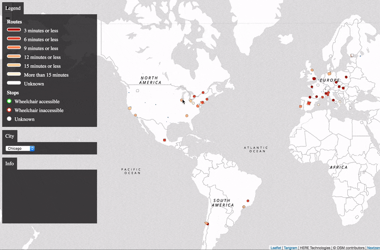Click the 'Routes' legend heading
Screen dimensions: 380x250
point(14,21)
